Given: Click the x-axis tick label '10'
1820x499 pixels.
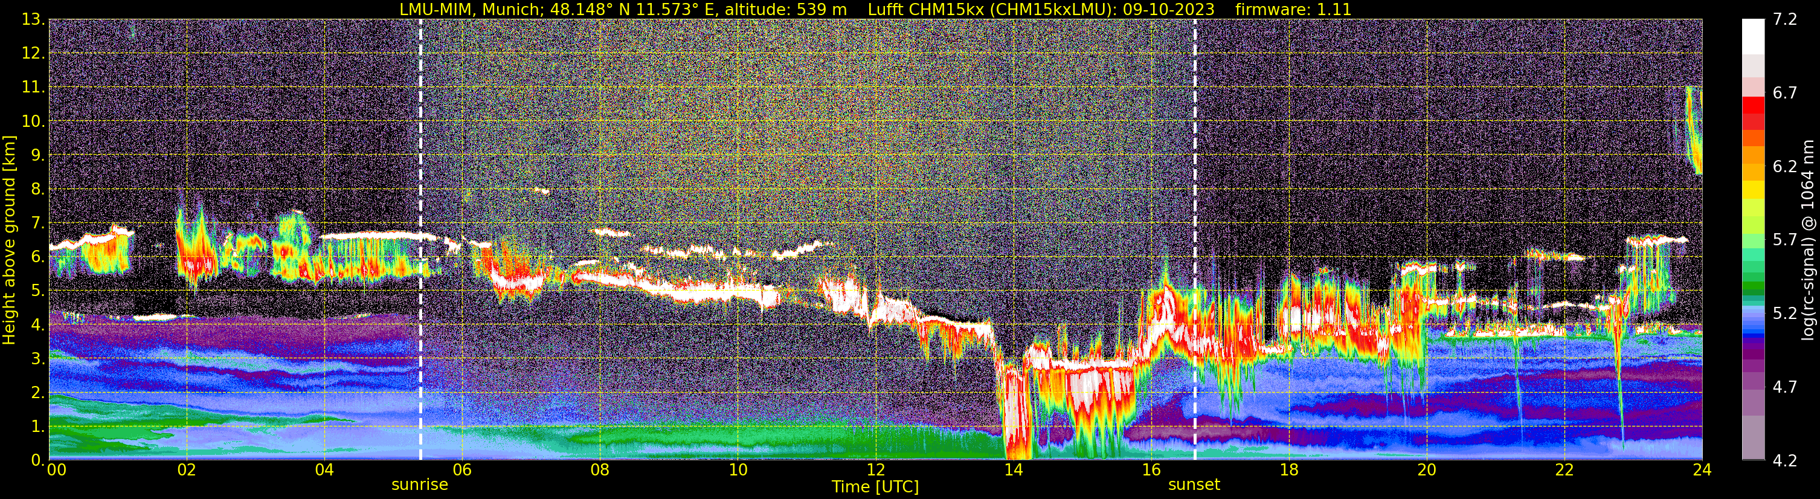Looking at the screenshot, I should pos(738,470).
